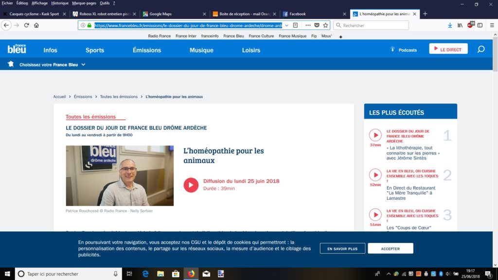The height and width of the screenshot is (280, 498).
Task: Show hidden system tray icons chevron
Action: tap(389, 274)
